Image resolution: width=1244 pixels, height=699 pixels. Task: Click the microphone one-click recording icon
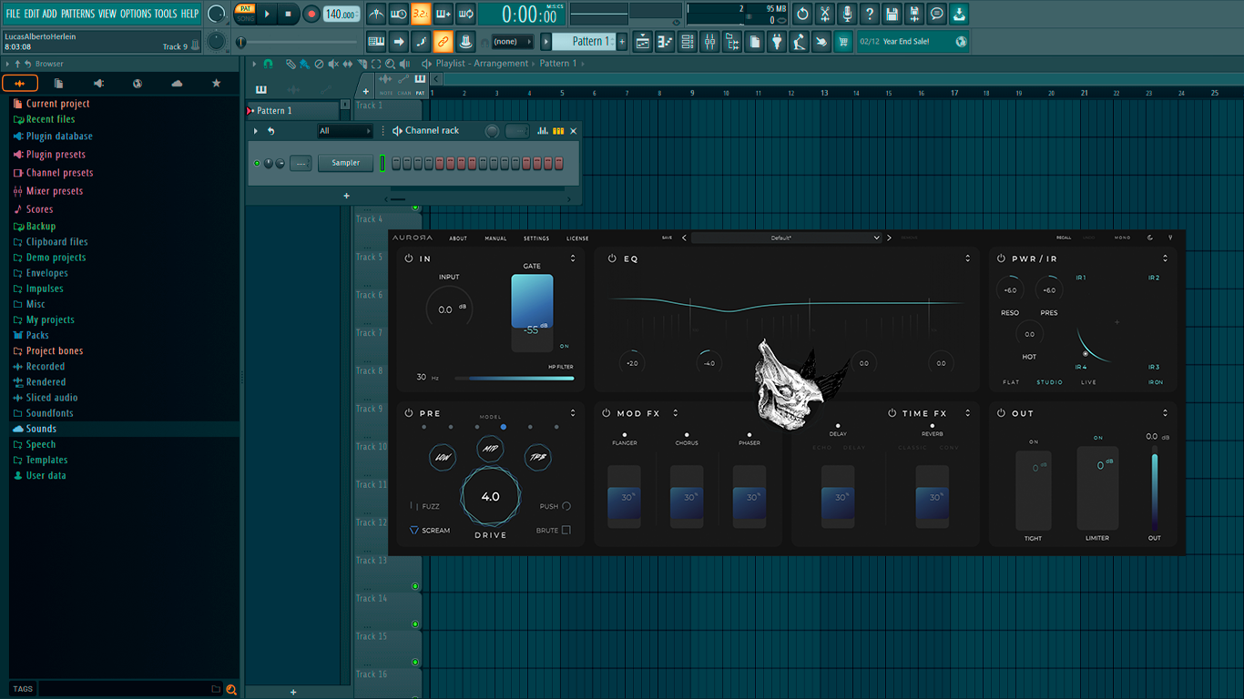point(847,14)
